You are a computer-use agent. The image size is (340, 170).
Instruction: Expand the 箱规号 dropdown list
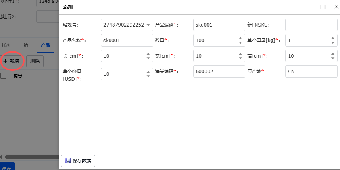click(x=148, y=25)
